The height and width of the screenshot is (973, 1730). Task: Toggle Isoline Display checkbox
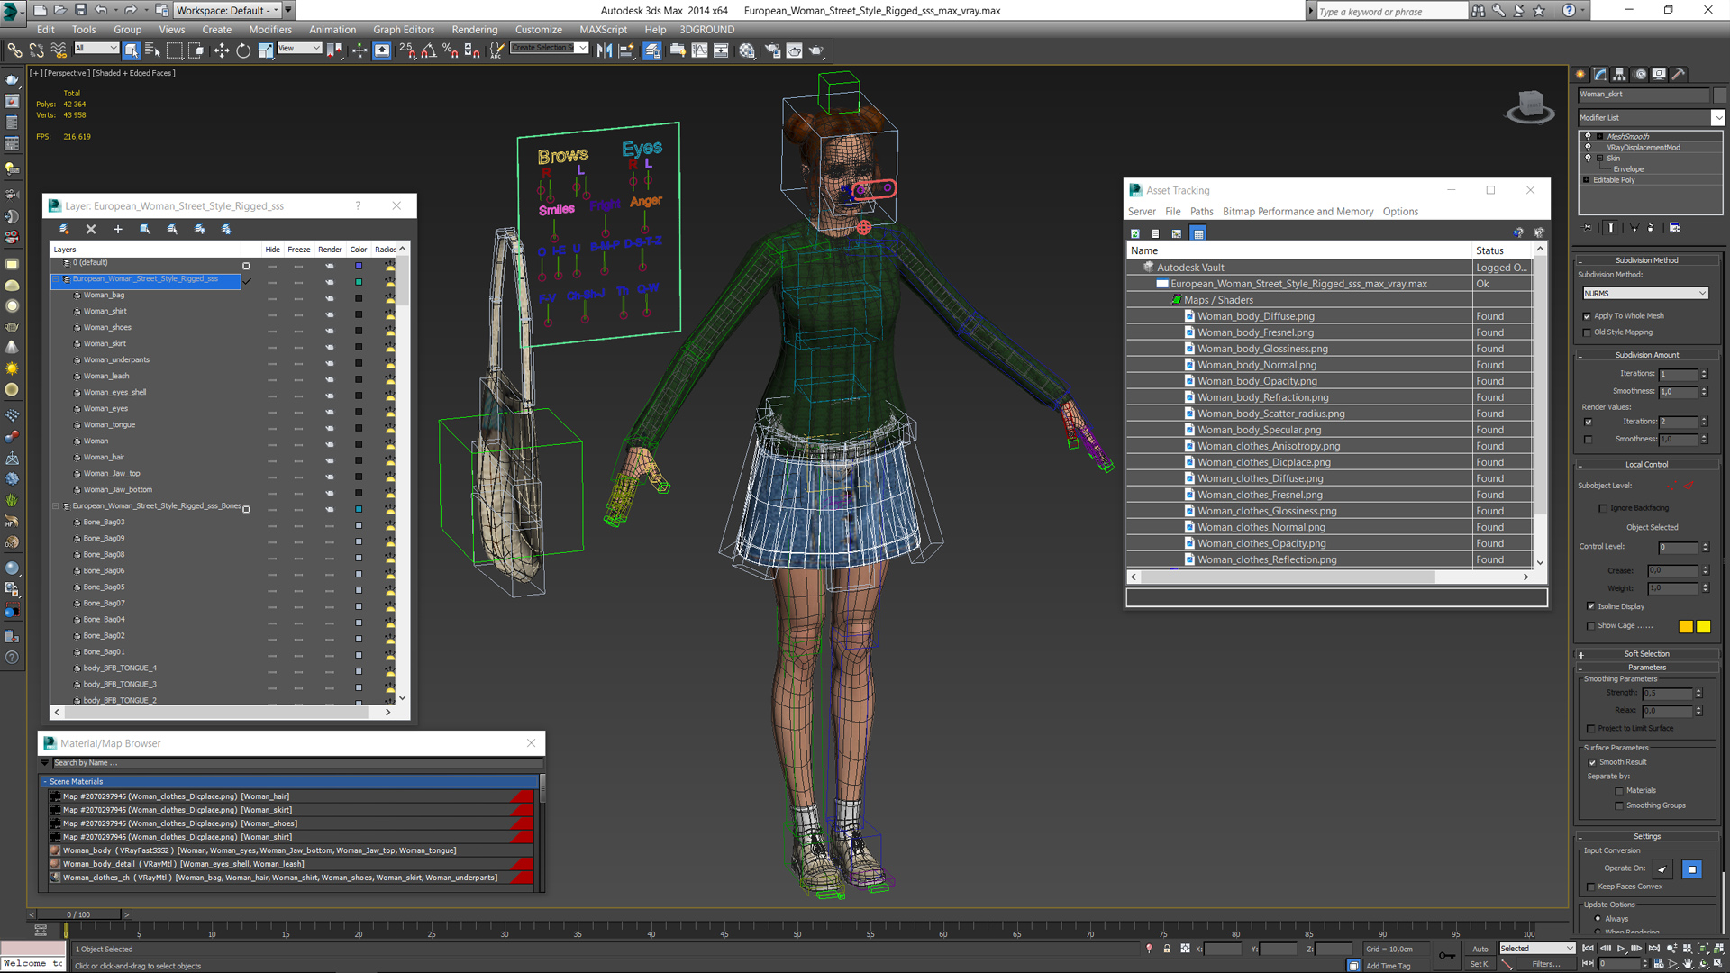pos(1591,606)
